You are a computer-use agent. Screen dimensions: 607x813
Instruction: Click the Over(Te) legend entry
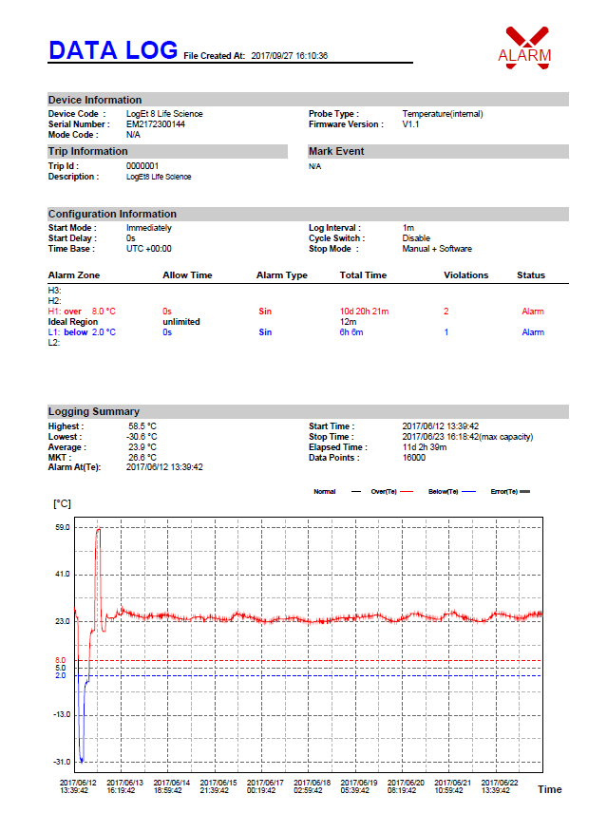pyautogui.click(x=383, y=492)
